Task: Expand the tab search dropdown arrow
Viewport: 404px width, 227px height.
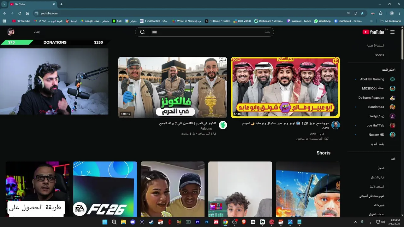Action: click(x=4, y=4)
